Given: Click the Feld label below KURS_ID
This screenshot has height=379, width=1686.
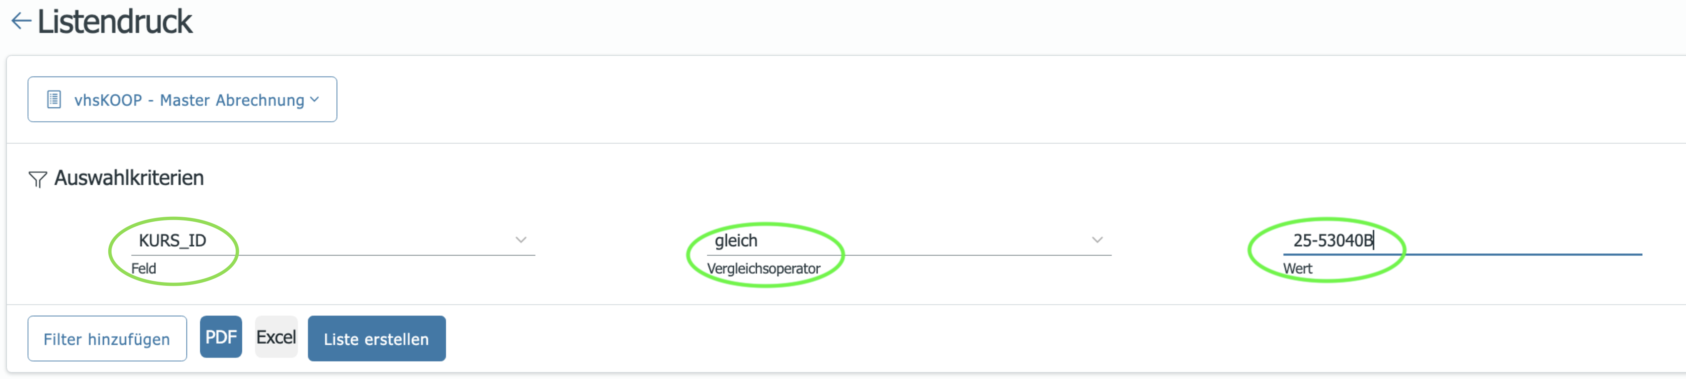Looking at the screenshot, I should coord(143,268).
